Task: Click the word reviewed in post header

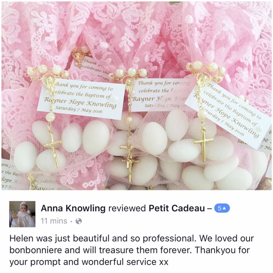Action: (127, 208)
